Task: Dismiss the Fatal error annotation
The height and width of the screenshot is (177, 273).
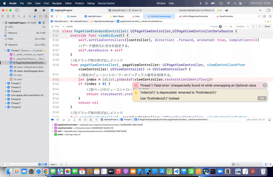Action: (265, 85)
